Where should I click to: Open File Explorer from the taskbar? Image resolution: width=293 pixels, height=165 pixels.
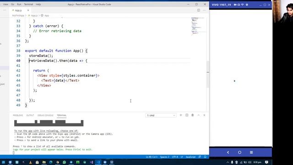tap(44, 162)
